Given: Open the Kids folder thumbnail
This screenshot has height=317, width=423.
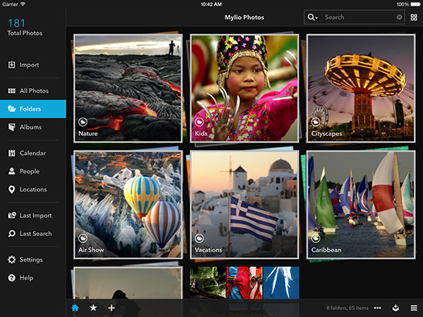Looking at the screenshot, I should click(x=245, y=88).
